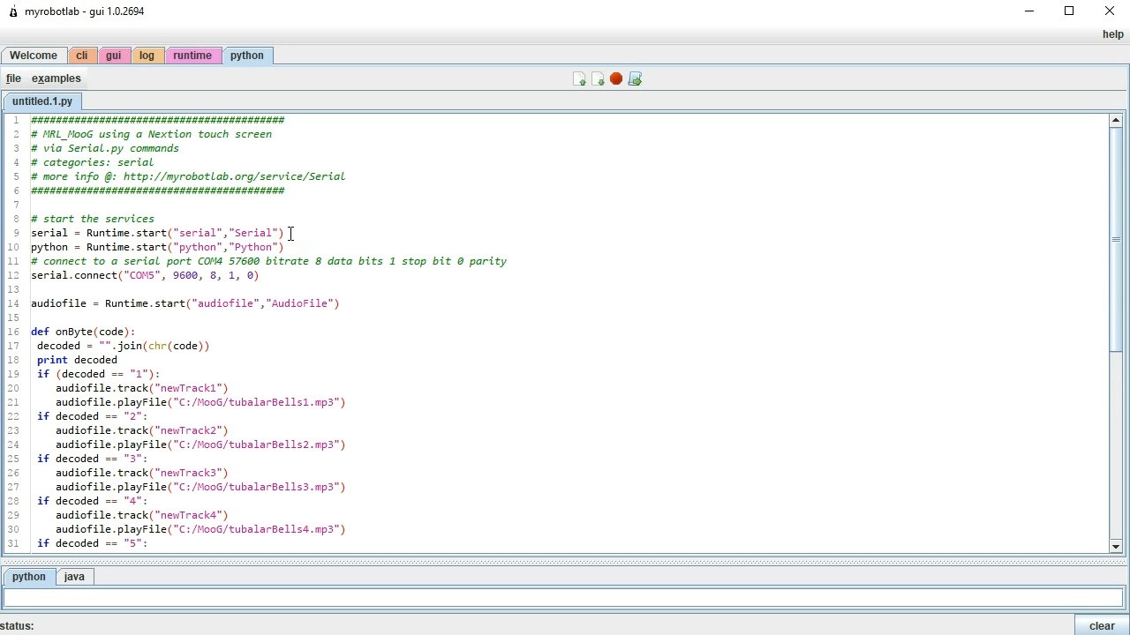Open the runtime tab
Viewport: 1130px width, 635px height.
192,56
